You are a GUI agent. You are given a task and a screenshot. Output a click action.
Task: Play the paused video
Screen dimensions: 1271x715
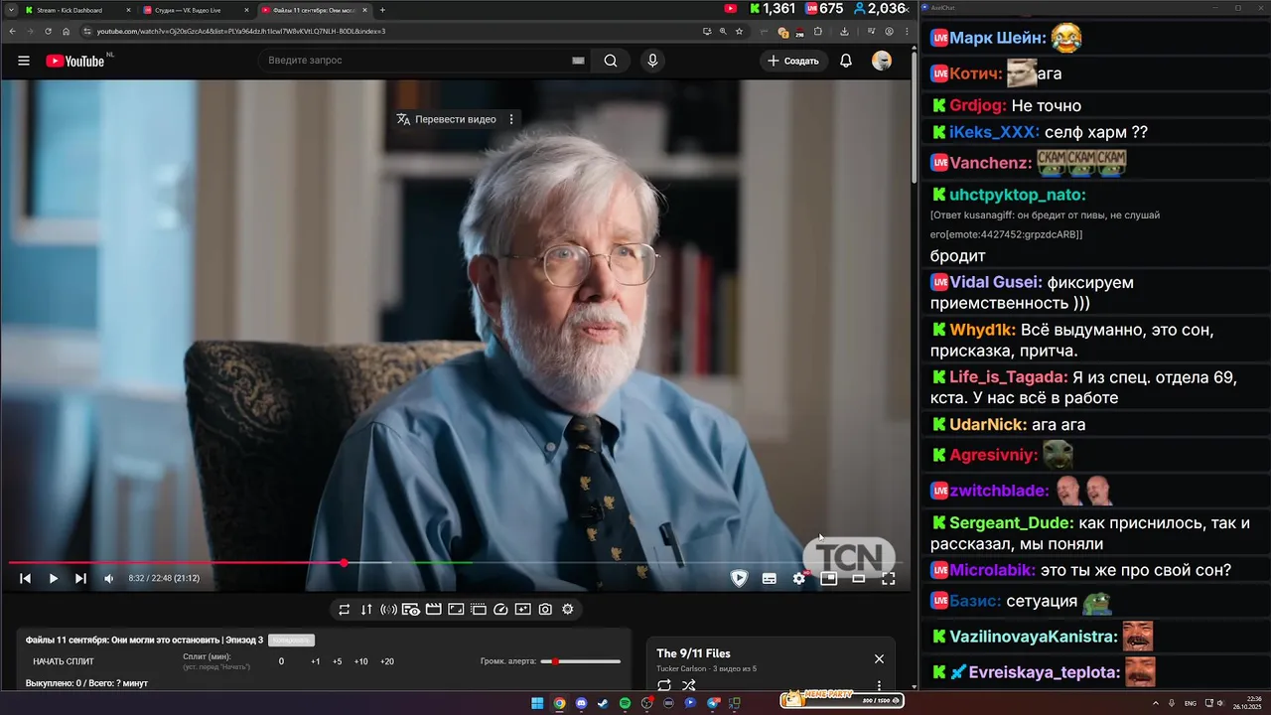(54, 578)
